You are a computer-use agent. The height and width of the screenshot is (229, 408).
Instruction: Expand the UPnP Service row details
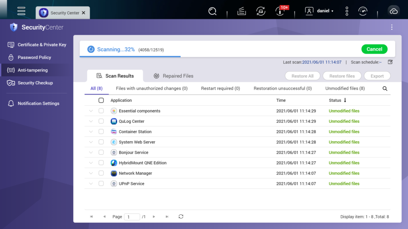point(90,183)
